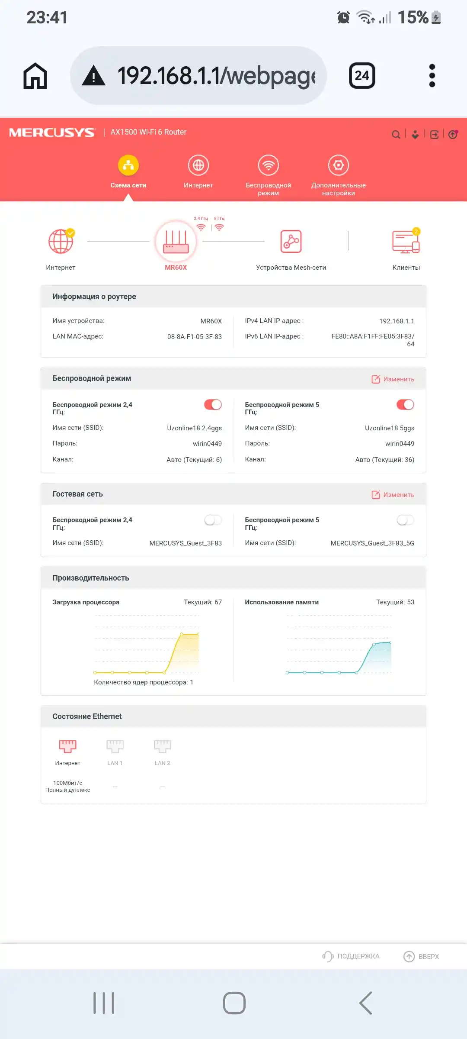
Task: Open the search icon in router header
Action: (x=396, y=135)
